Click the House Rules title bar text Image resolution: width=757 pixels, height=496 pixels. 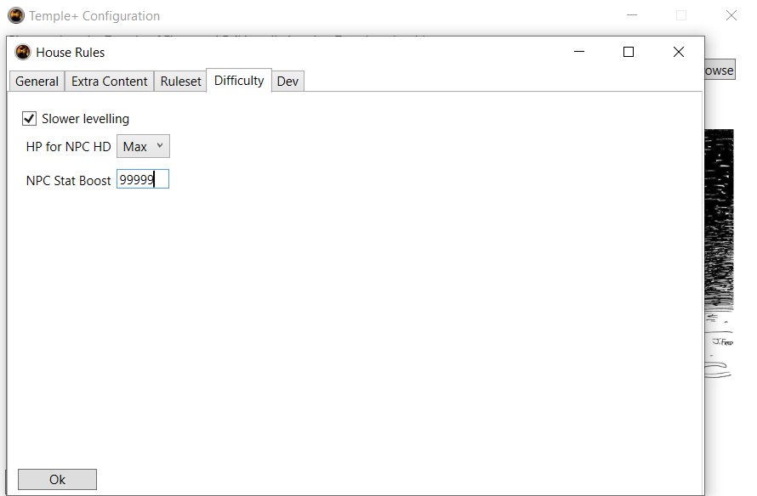(x=71, y=53)
